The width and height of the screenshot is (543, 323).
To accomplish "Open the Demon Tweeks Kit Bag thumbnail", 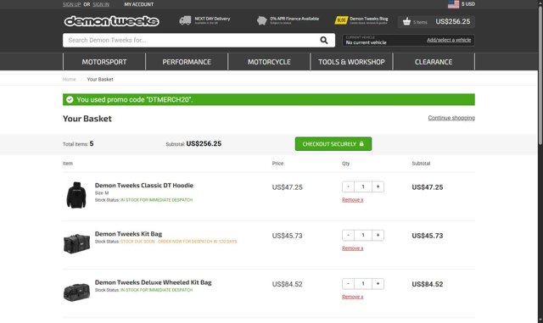I will coord(76,243).
